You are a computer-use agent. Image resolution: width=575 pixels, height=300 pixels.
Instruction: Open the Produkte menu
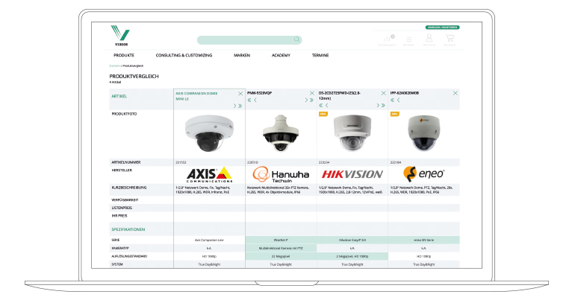tap(124, 55)
